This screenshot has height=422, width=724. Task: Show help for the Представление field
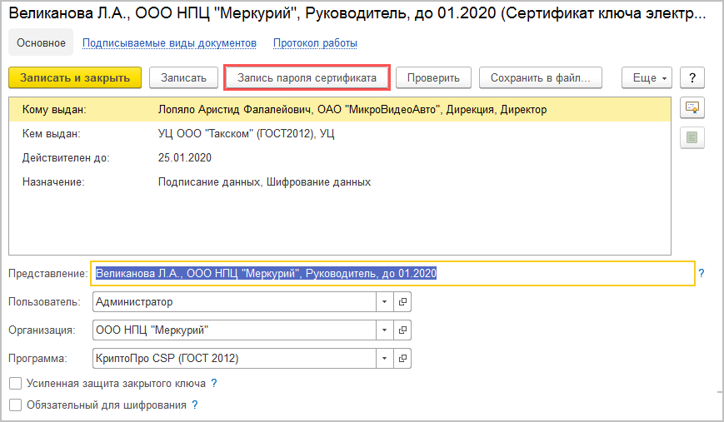701,274
